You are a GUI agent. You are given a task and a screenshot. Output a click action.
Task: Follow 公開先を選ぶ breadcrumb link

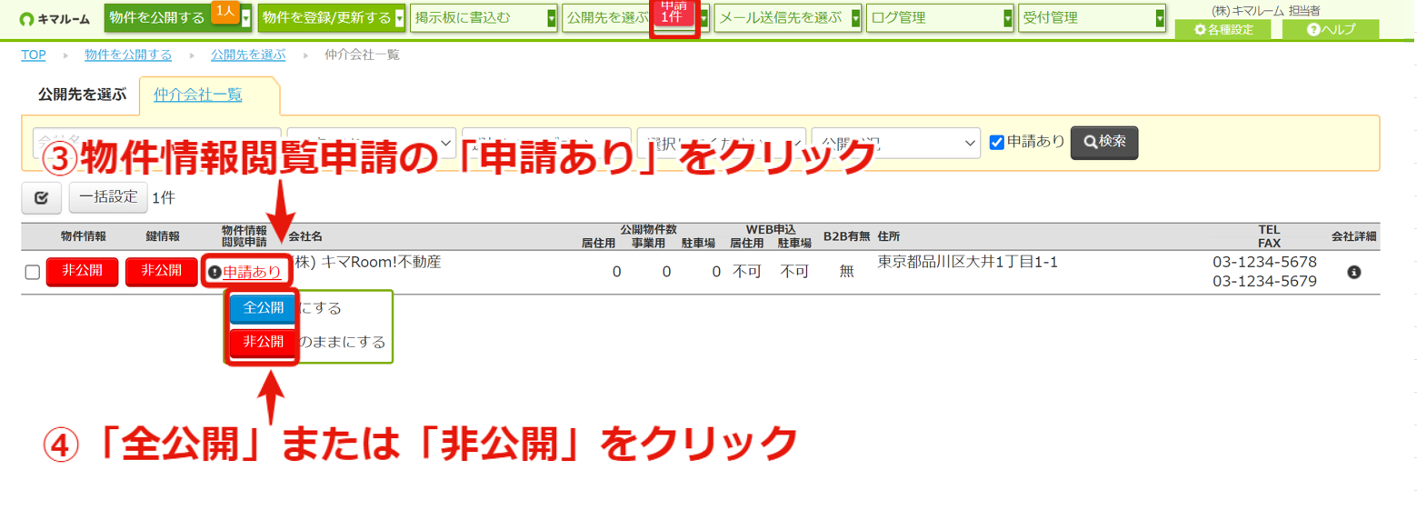[248, 55]
